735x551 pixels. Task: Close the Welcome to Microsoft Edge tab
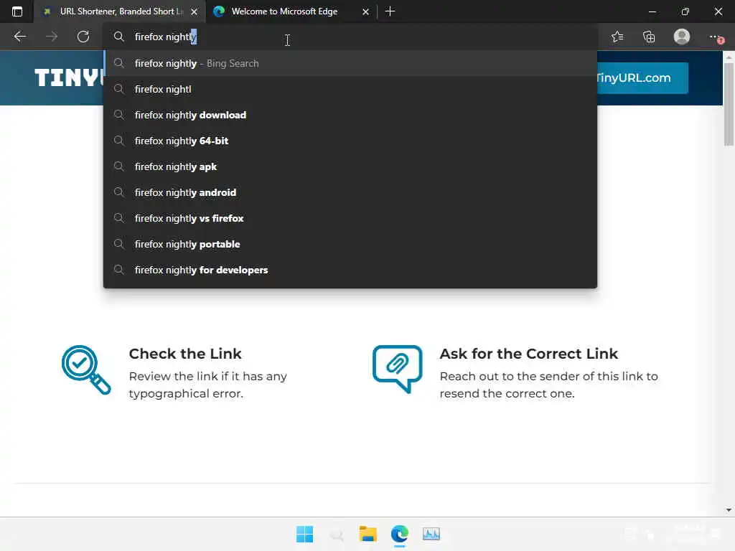tap(365, 11)
